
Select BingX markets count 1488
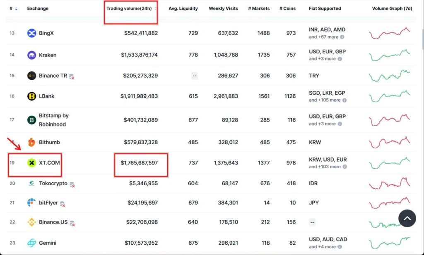pyautogui.click(x=263, y=33)
